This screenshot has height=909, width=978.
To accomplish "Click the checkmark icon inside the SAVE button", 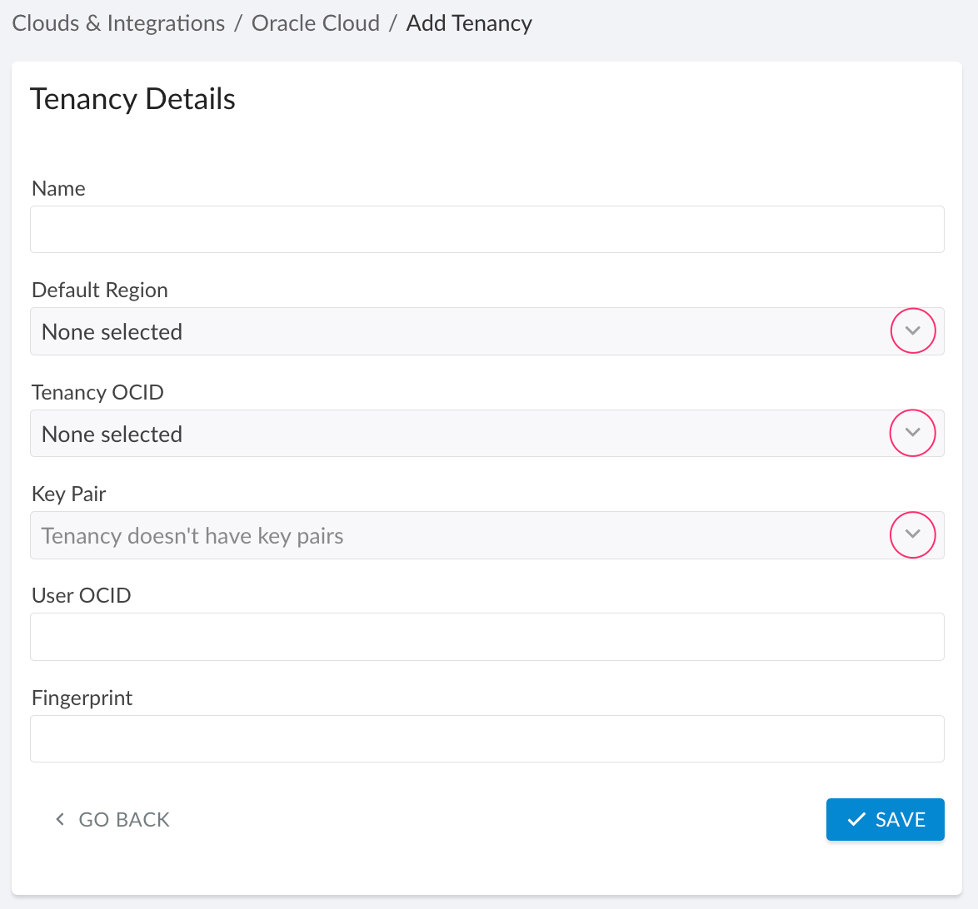I will pyautogui.click(x=856, y=819).
